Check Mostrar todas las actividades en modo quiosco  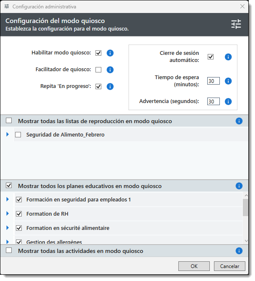click(x=9, y=250)
